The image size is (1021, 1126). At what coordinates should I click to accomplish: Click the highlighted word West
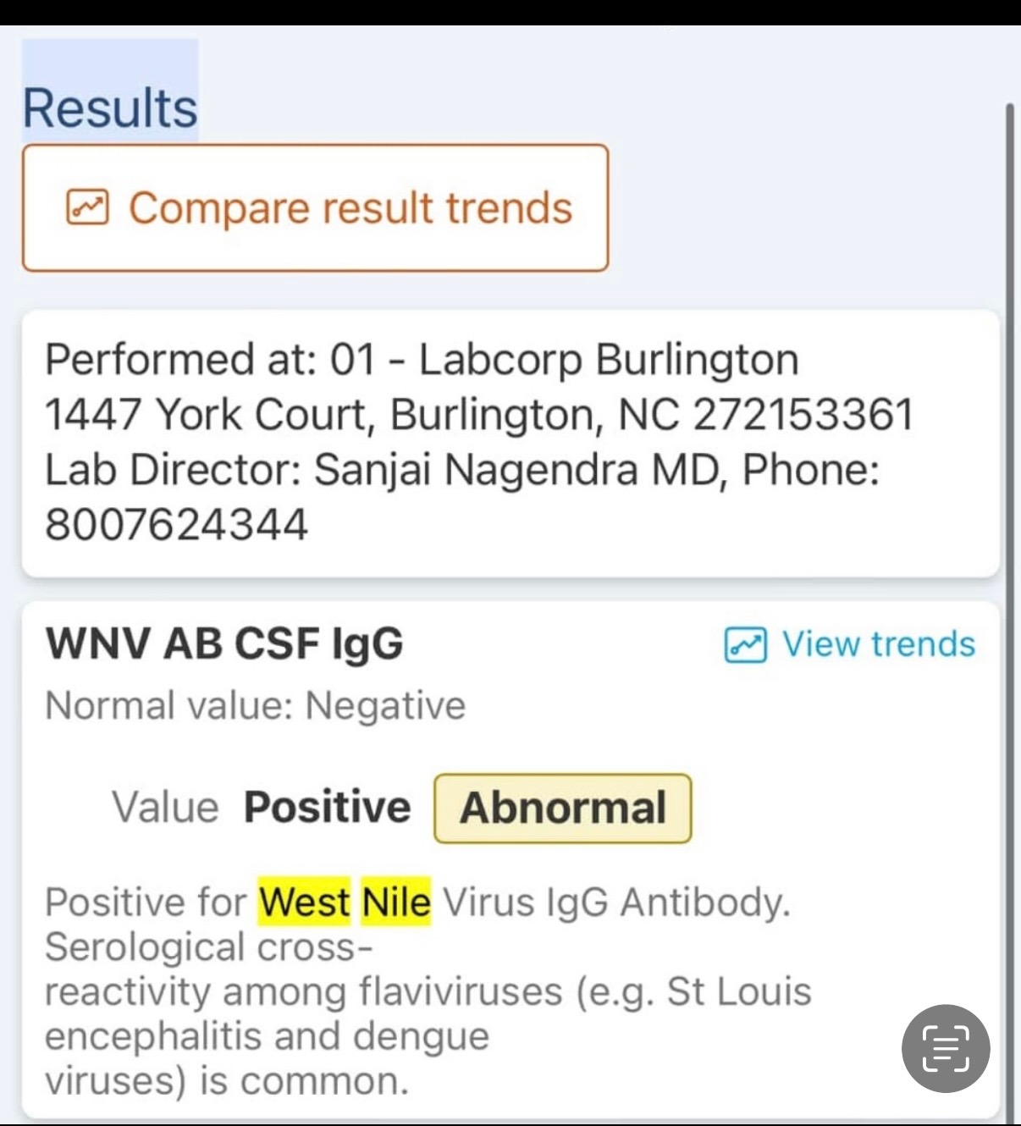(305, 902)
